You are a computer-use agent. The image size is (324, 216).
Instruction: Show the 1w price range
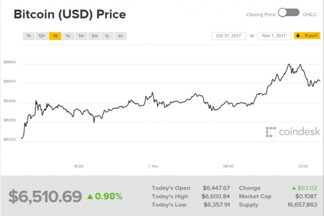coord(68,36)
